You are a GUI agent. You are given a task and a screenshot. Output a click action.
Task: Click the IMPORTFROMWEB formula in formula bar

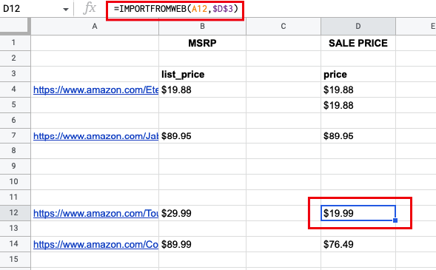pos(175,9)
